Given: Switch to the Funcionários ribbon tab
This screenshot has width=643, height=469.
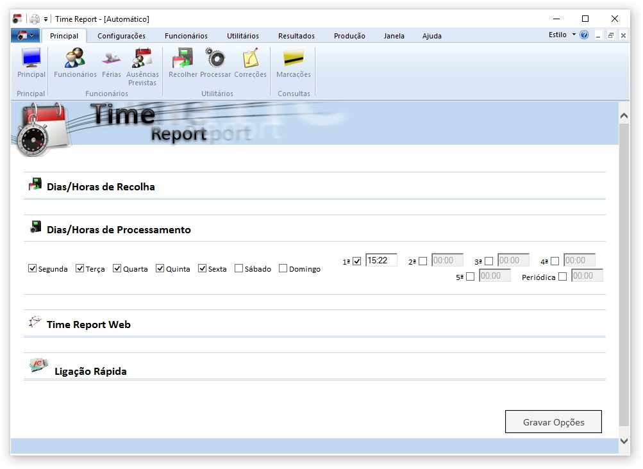Looking at the screenshot, I should tap(186, 36).
